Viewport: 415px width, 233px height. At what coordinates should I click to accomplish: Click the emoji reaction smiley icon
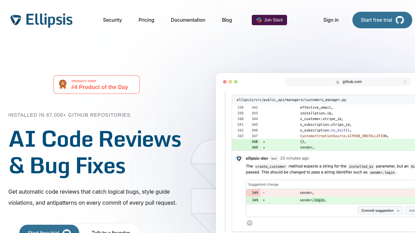249,223
